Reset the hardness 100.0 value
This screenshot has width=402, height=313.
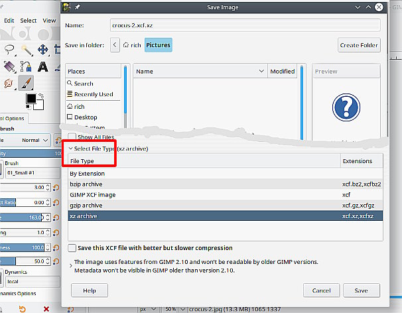pos(56,247)
